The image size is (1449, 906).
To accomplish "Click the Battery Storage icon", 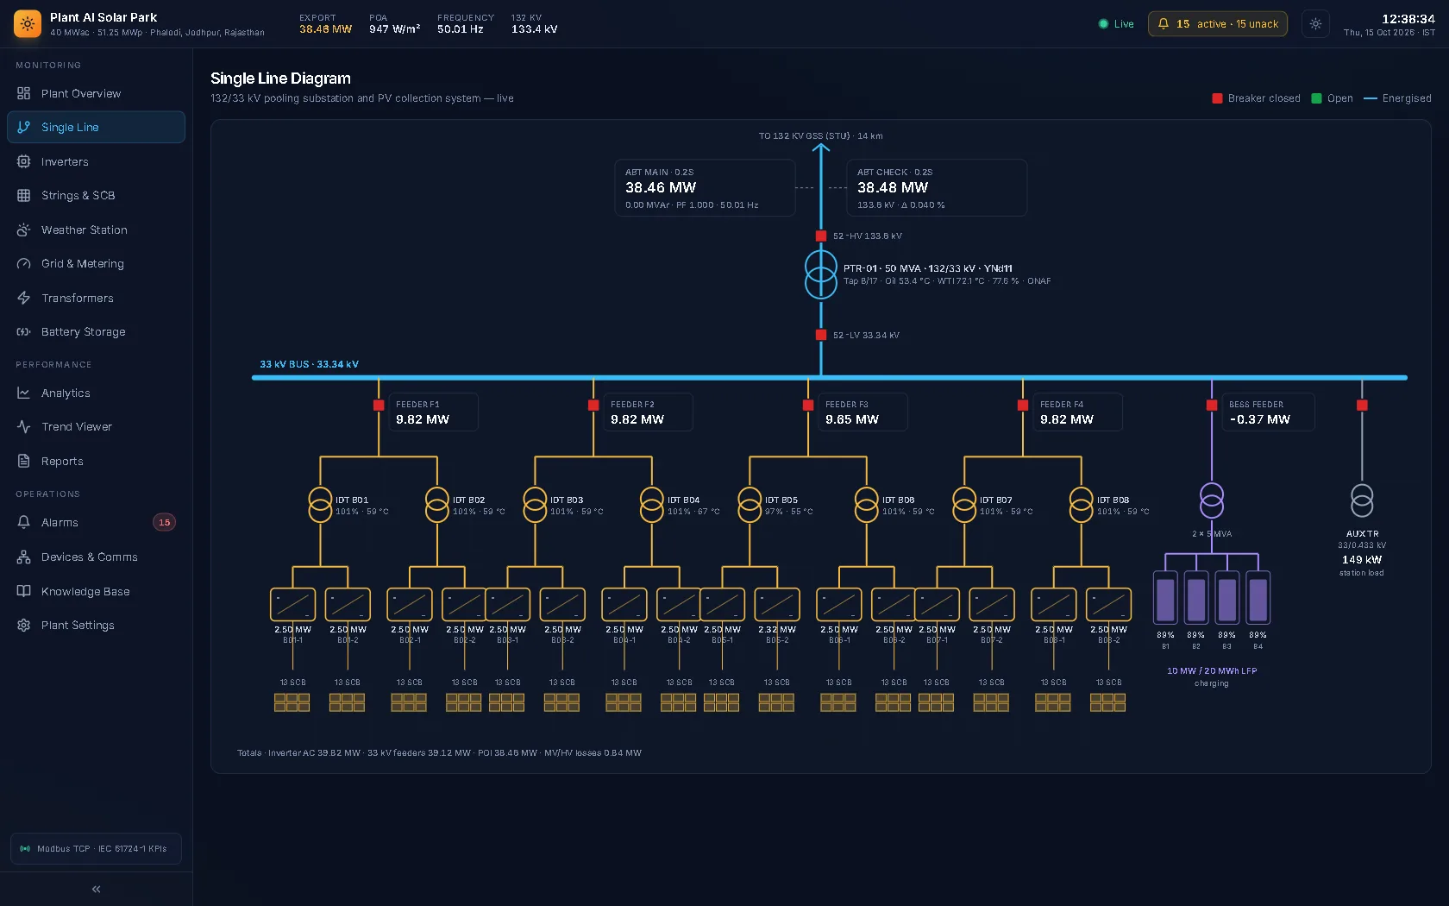I will click(24, 331).
